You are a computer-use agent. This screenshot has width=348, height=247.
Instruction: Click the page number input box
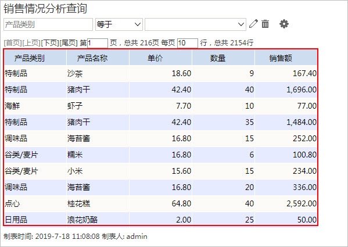click(x=98, y=43)
